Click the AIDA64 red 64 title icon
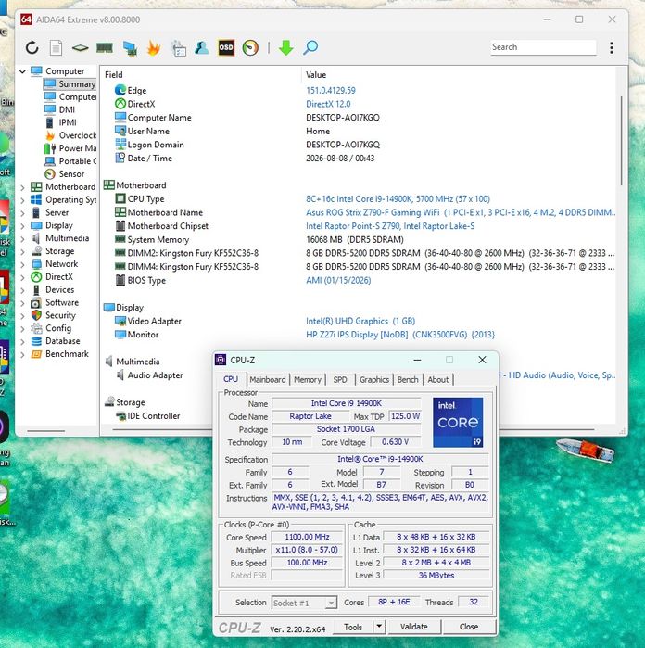645x648 pixels. pos(26,19)
